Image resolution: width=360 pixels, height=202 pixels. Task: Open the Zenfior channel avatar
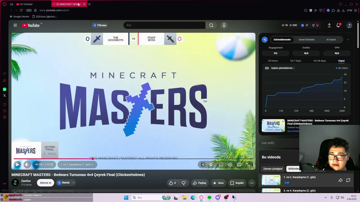pos(15,183)
